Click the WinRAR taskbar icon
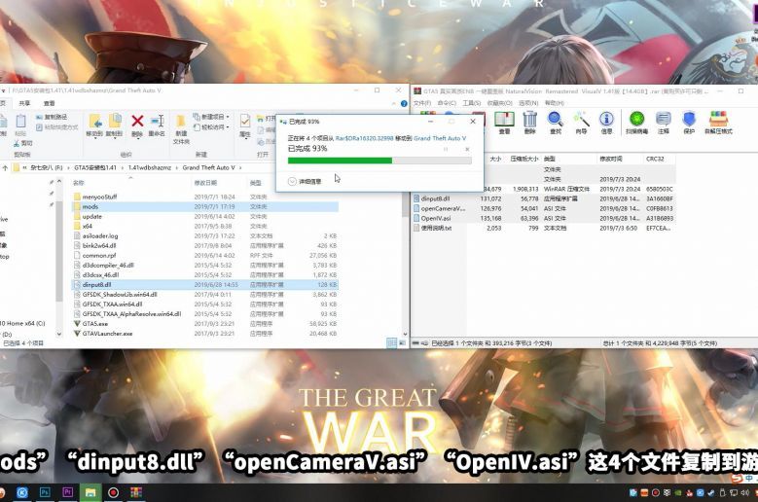 [136, 492]
